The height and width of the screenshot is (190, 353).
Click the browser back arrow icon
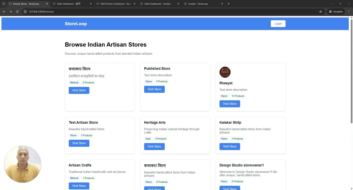(x=4, y=12)
